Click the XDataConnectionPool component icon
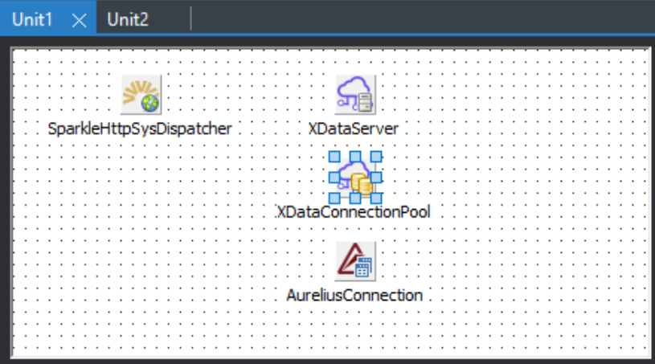 pos(355,178)
